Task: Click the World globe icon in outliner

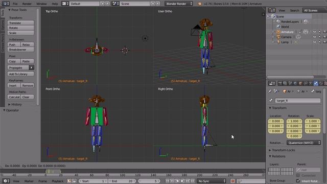Action: tap(278, 27)
